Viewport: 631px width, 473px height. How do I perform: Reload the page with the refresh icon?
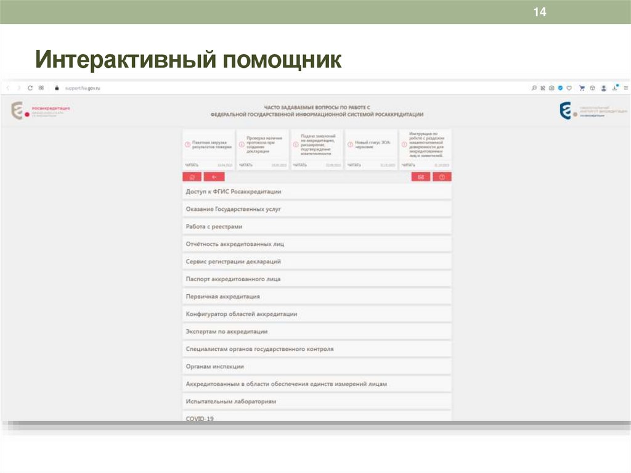click(x=31, y=87)
